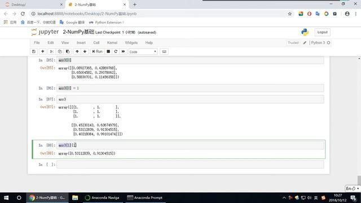Move selected cell down with arrow icon
Viewport: 361px width, 203px height.
(x=85, y=51)
